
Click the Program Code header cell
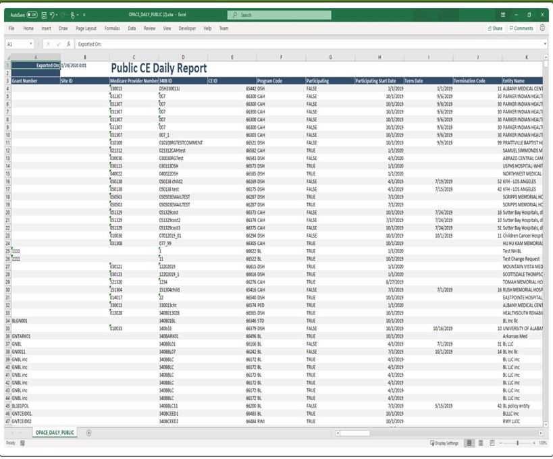point(281,81)
